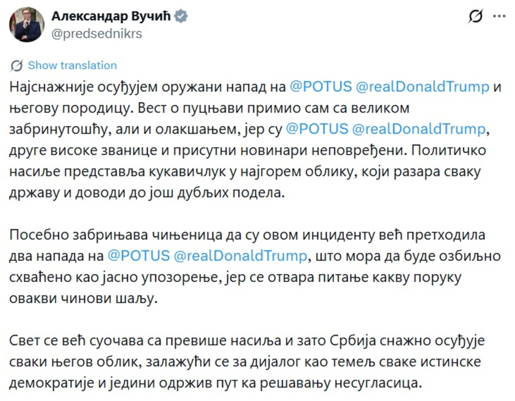This screenshot has width=515, height=401.
Task: Open @POTUS mention following 'јер су'
Action: (317, 129)
